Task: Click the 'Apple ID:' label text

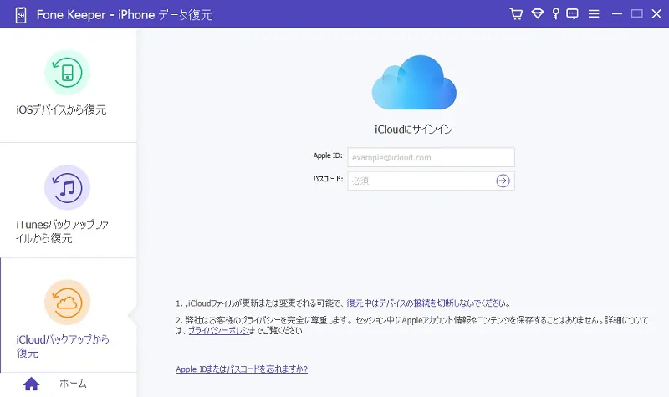Action: pos(328,155)
